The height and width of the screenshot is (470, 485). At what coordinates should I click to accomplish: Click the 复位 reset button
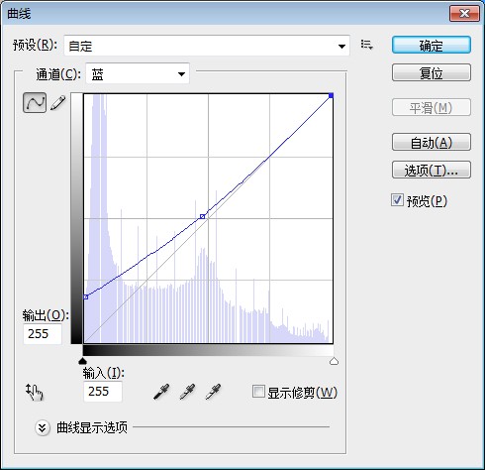(432, 72)
